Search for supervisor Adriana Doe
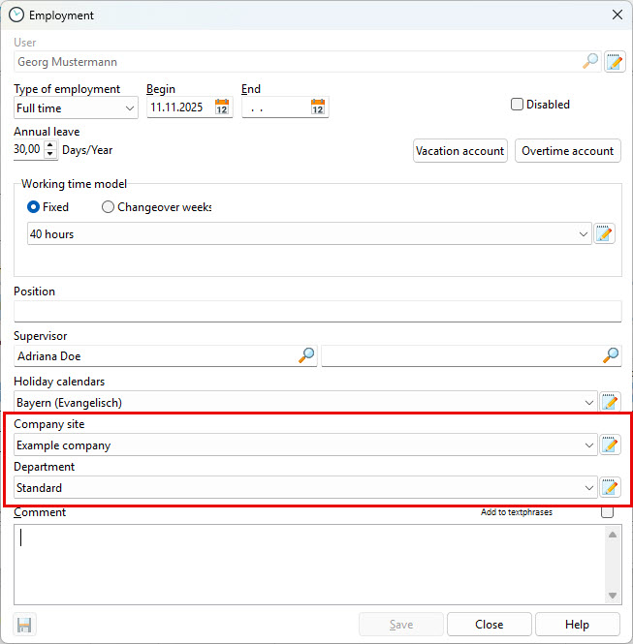 306,355
